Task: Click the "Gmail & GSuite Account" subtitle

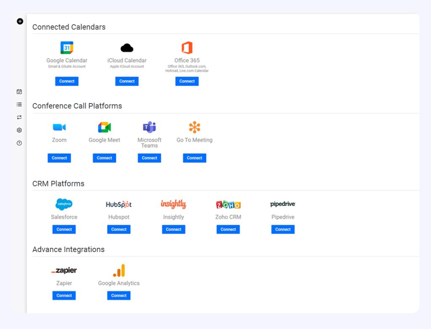Action: 67,66
